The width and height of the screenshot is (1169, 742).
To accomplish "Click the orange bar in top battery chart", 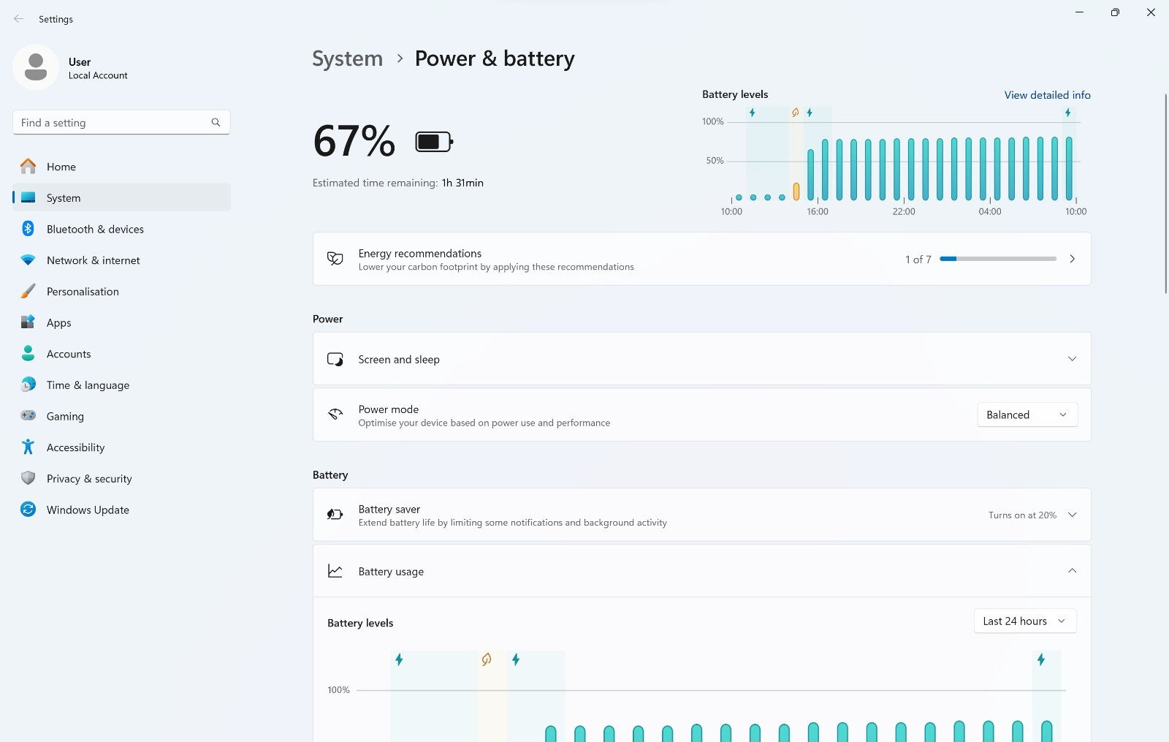I will 796,192.
